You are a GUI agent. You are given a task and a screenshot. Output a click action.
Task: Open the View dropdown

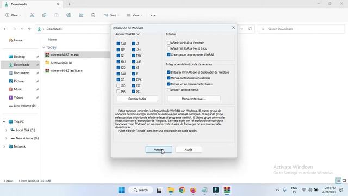point(134,15)
